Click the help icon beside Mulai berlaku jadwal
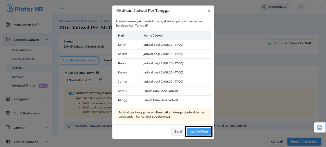 click(x=98, y=73)
